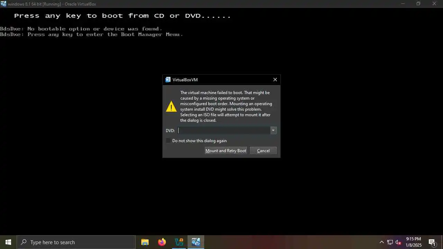The width and height of the screenshot is (443, 249).
Task: Open VirtualBox Manager taskbar icon
Action: pos(179,242)
